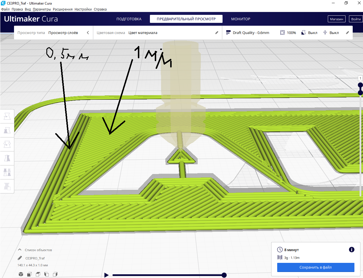Open the Расширения menu
363x278 pixels.
coord(63,9)
